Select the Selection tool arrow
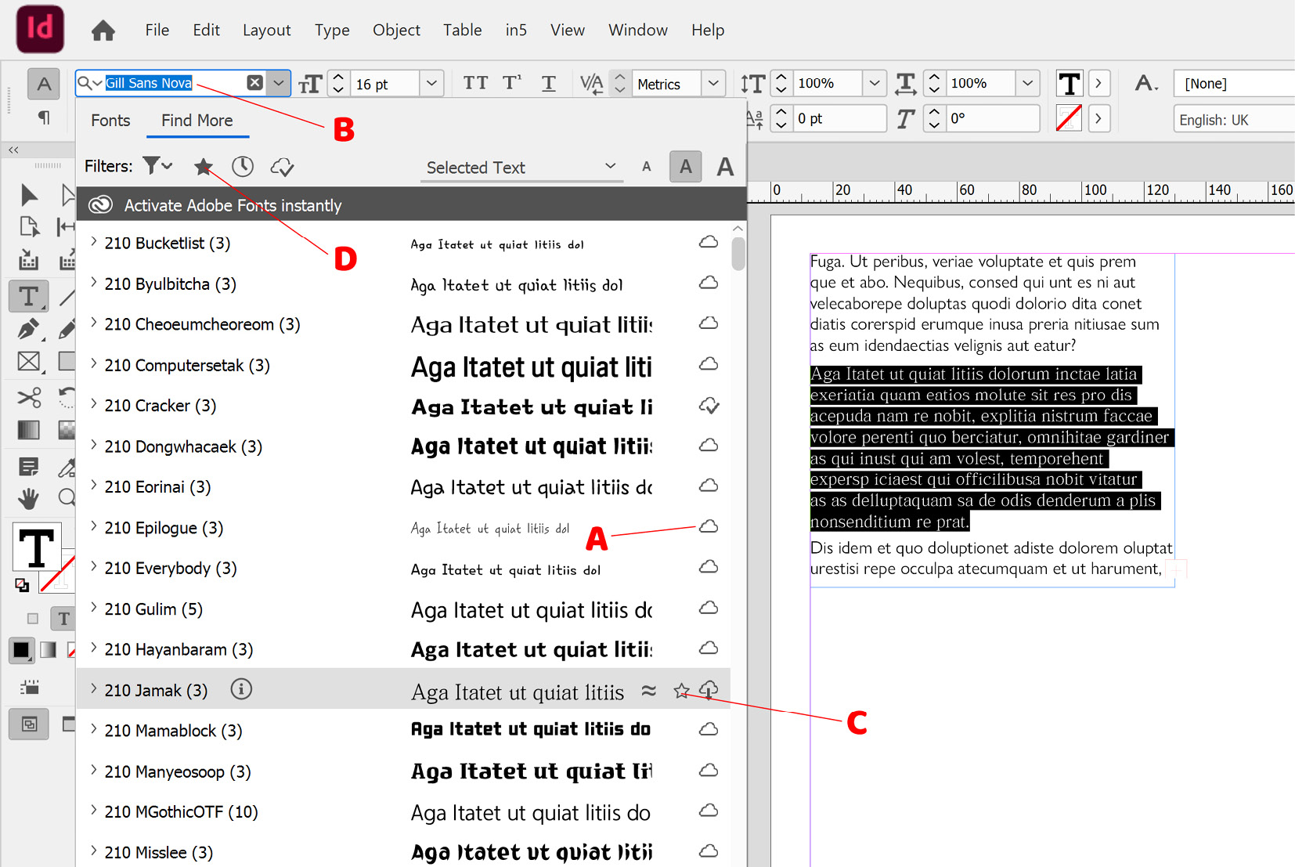Image resolution: width=1295 pixels, height=867 pixels. point(29,194)
